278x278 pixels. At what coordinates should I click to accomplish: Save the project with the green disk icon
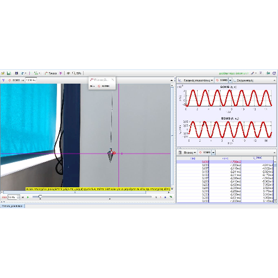9,73
